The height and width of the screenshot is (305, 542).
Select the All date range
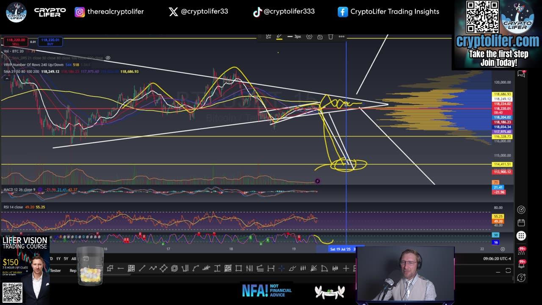click(x=74, y=258)
